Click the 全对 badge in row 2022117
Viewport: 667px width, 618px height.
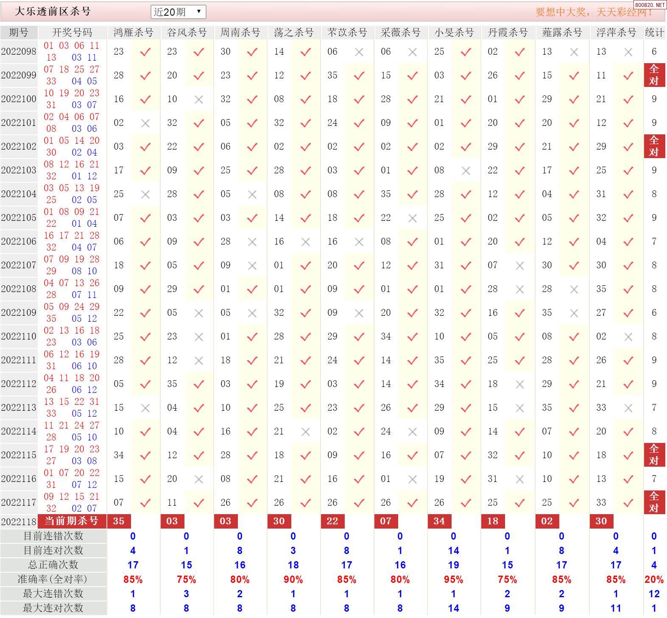[x=654, y=502]
